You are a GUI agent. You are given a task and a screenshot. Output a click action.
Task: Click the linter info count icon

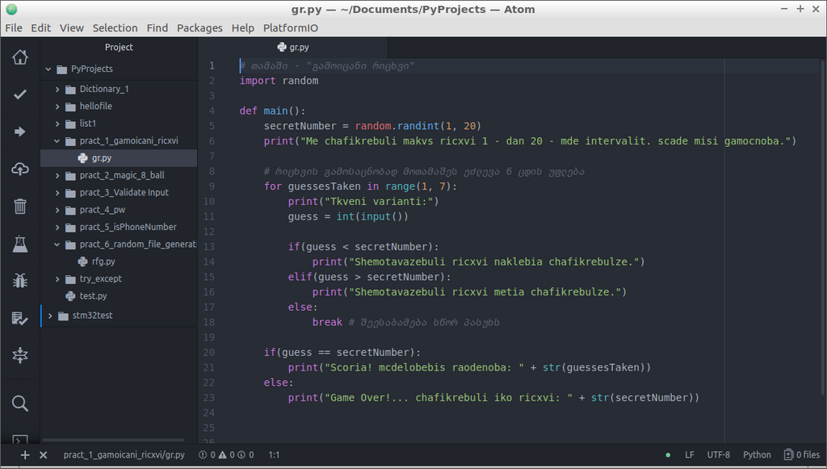tap(246, 454)
